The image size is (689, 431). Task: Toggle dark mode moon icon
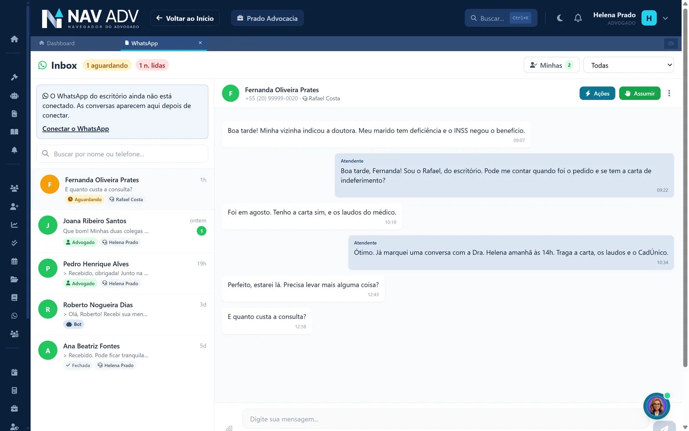(560, 18)
